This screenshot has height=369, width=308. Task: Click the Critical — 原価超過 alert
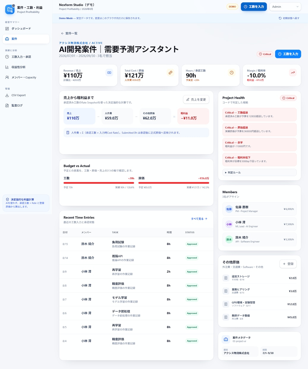coord(260,129)
